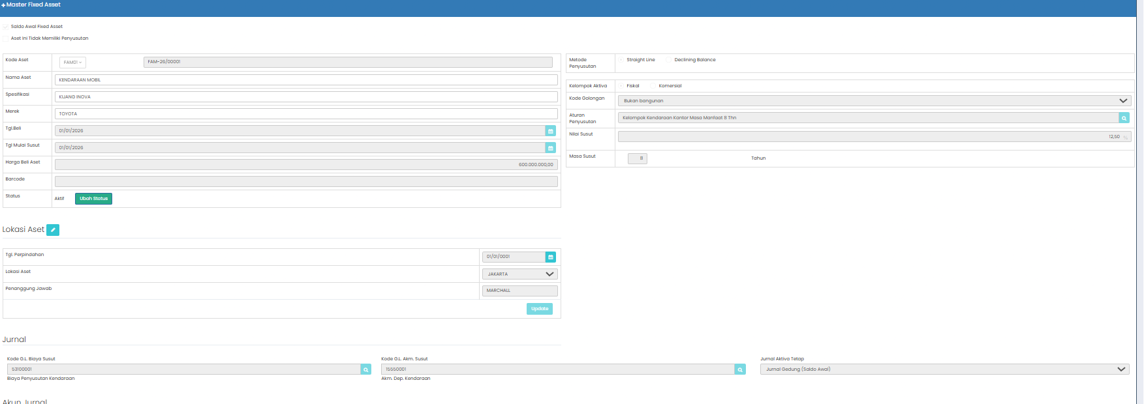Select the Straight Line radio option

622,60
